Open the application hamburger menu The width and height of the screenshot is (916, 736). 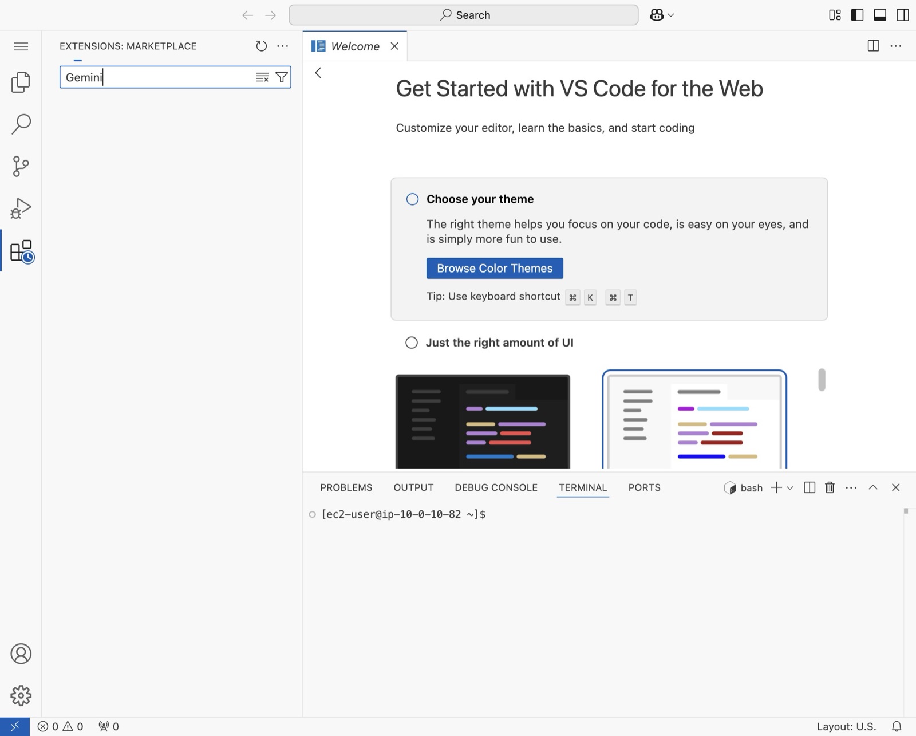(x=21, y=46)
